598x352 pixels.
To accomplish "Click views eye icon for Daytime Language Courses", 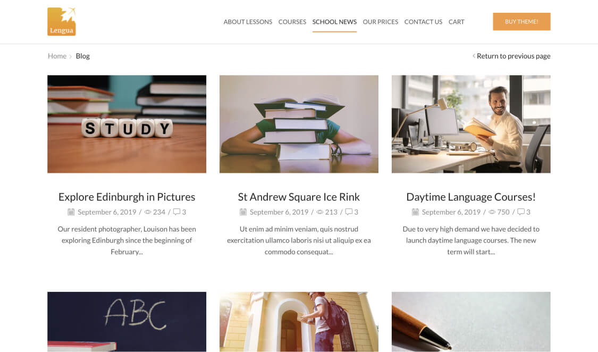I will (492, 212).
